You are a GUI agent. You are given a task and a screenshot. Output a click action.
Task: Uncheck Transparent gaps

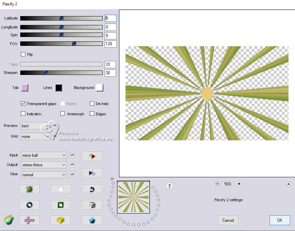click(x=23, y=104)
